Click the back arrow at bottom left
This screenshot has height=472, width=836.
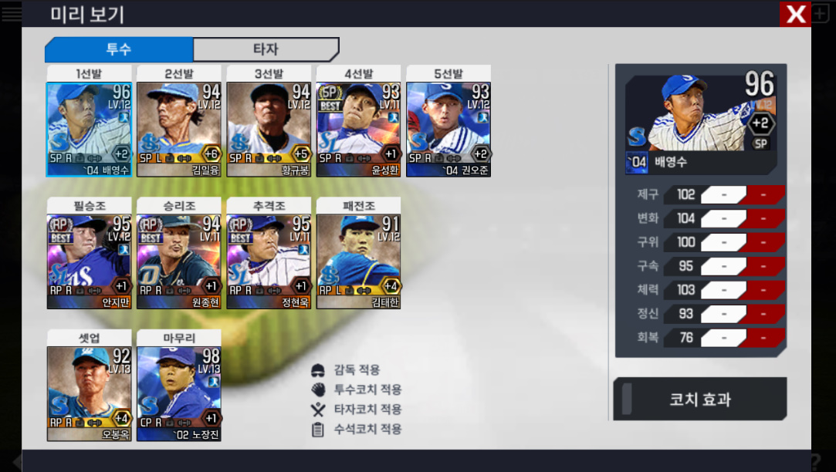pos(16,461)
